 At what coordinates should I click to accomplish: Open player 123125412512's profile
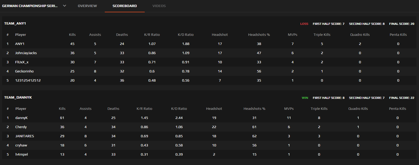[x=28, y=80]
